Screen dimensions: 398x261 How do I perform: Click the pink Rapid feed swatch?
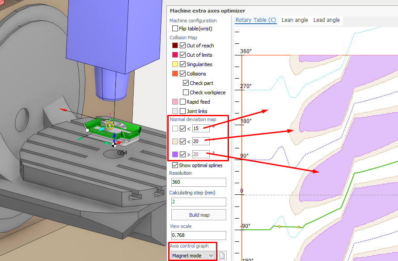175,102
